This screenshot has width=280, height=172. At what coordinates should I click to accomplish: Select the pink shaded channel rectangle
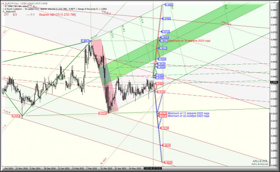click(x=105, y=76)
